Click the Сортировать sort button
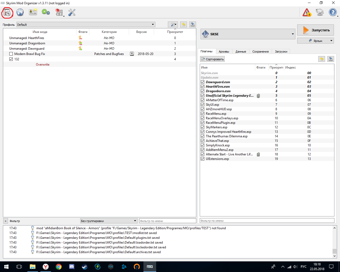The height and width of the screenshot is (272, 340). coord(212,59)
